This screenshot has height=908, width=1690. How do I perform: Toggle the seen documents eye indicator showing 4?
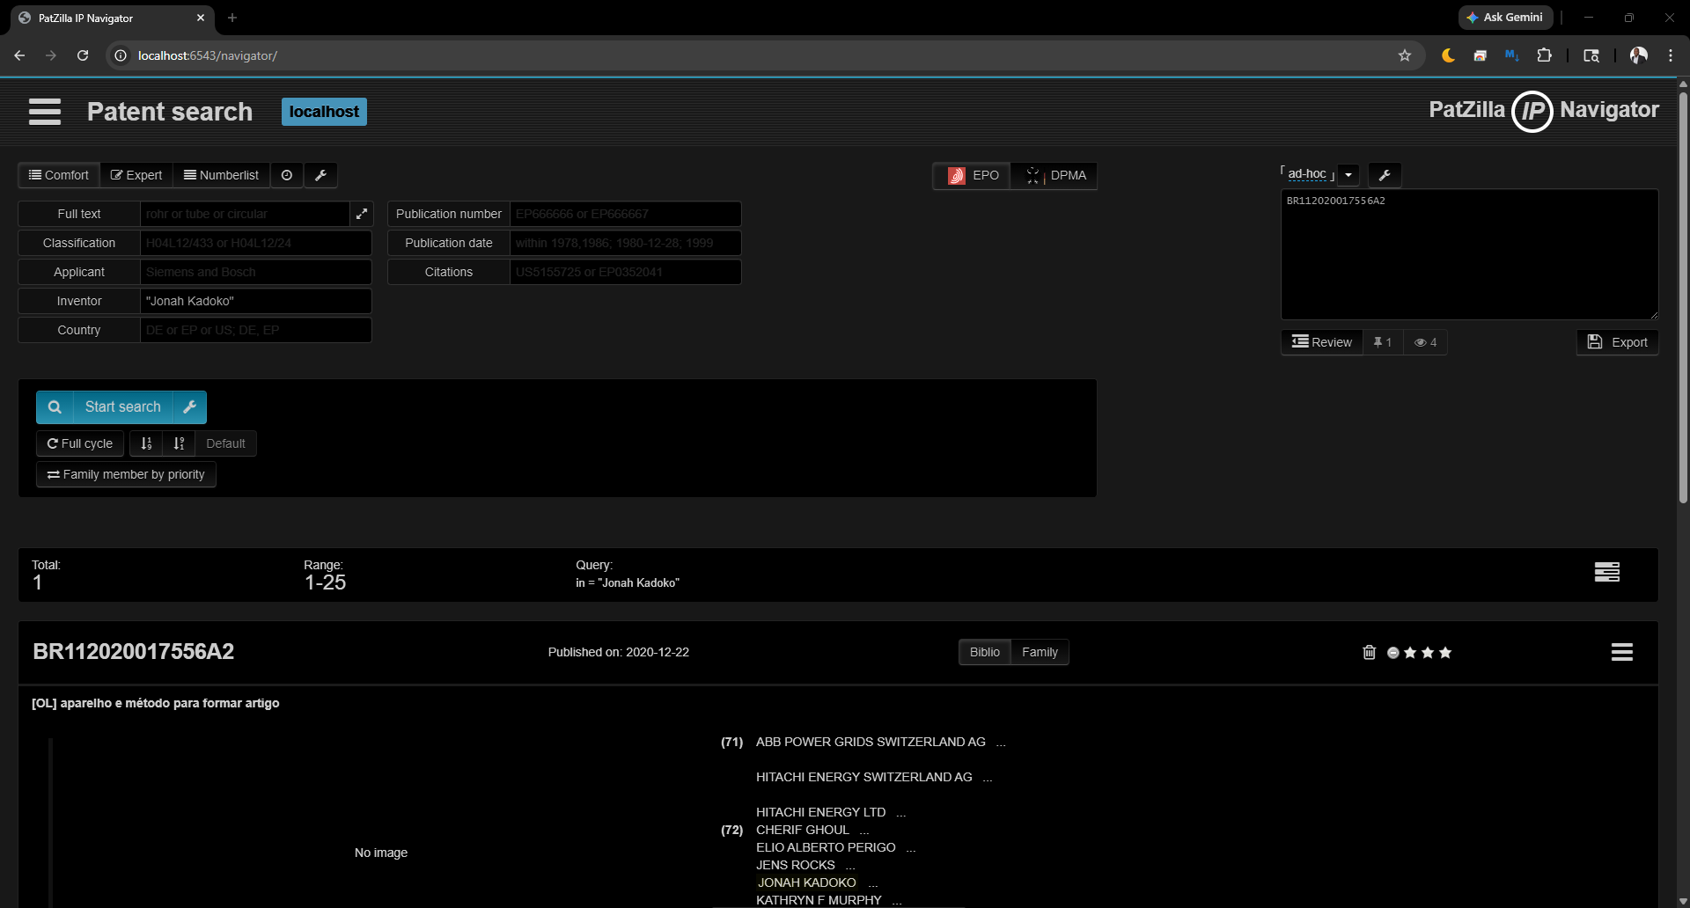tap(1425, 342)
